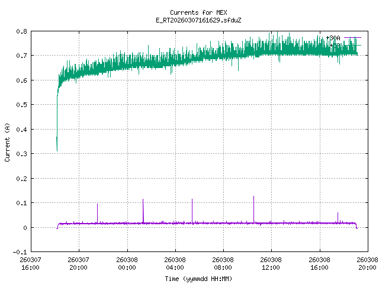The width and height of the screenshot is (379, 284).
Task: Click the 260308 20:00 x-axis tick label
Action: point(367,263)
